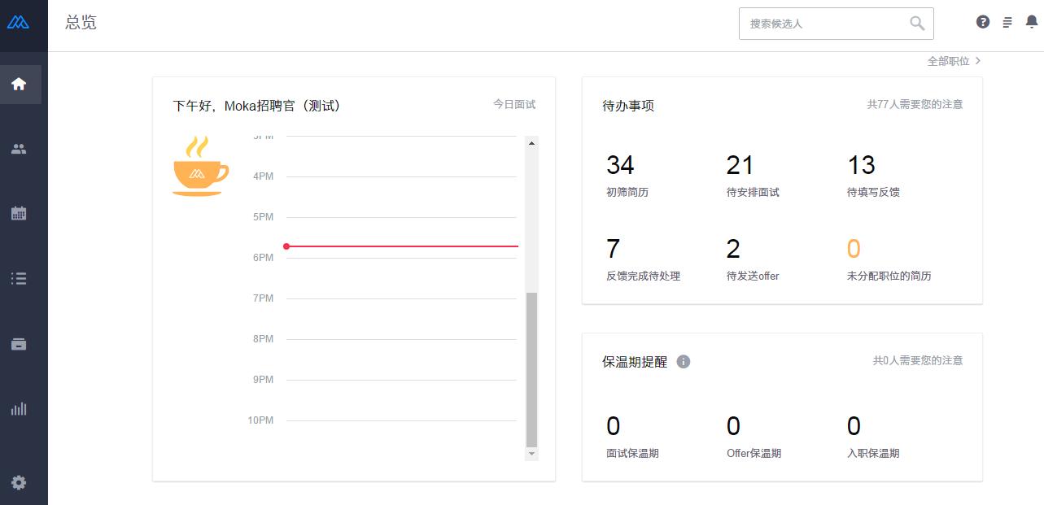Expand the 全部职位 filter

tap(954, 61)
